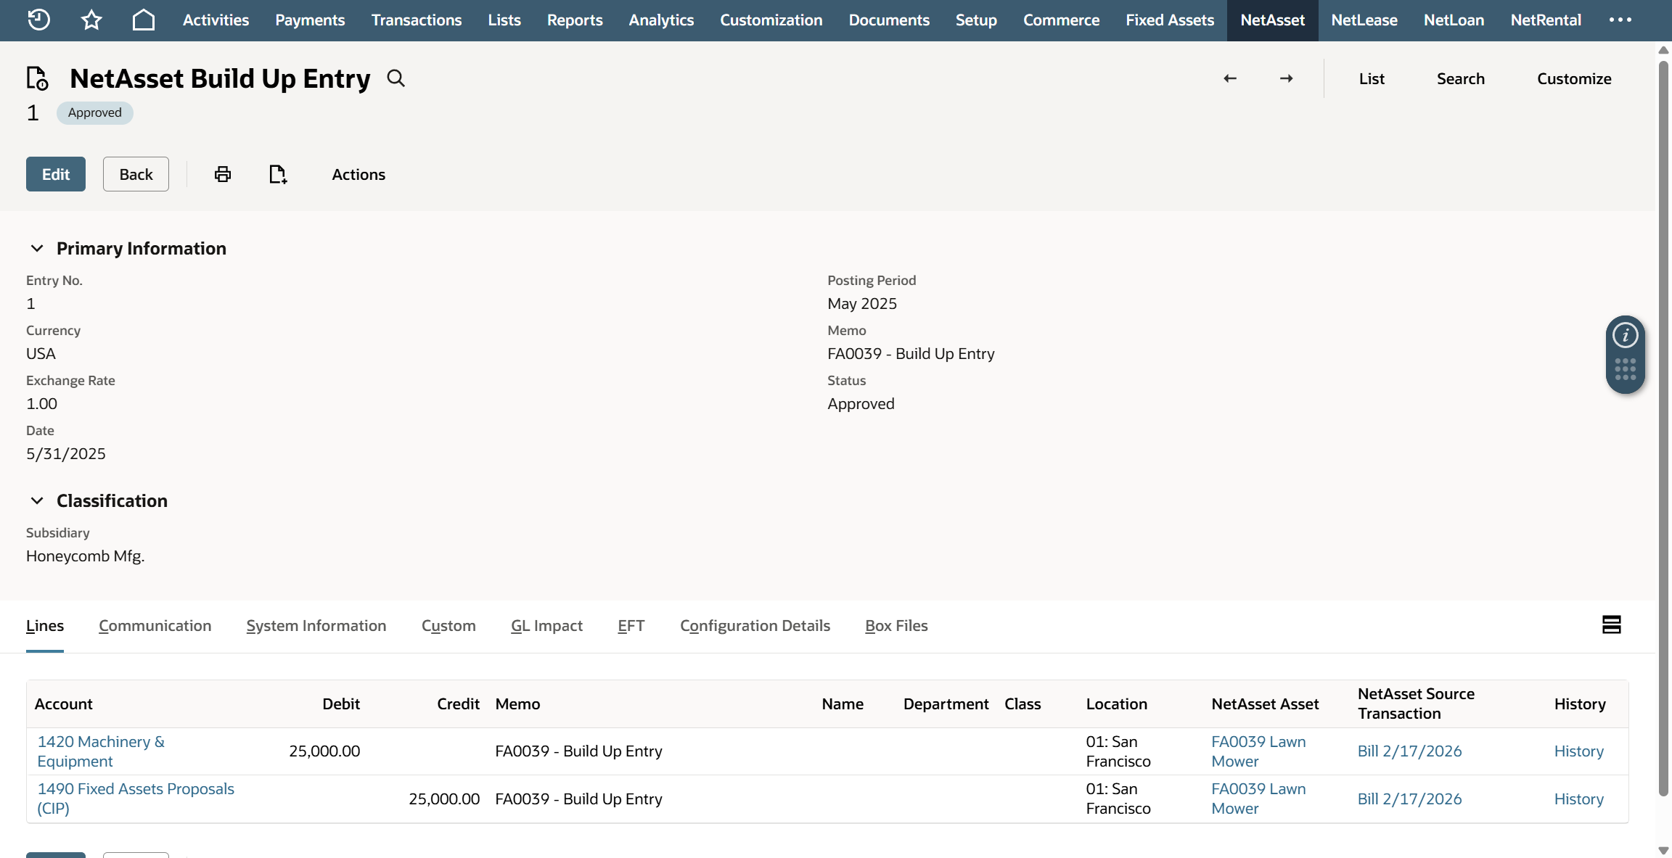The height and width of the screenshot is (858, 1672).
Task: Open the Fixed Assets menu
Action: [1169, 20]
